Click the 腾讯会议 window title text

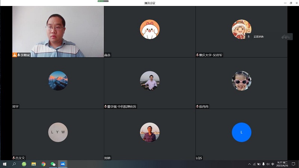pos(150,3)
